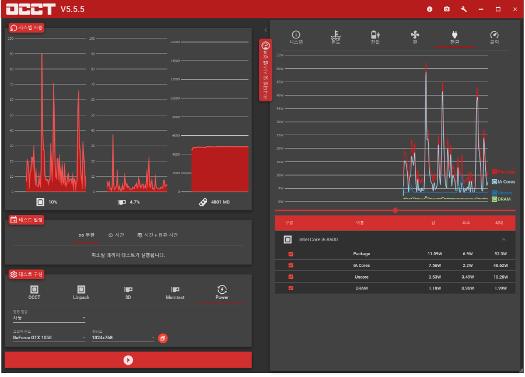Take a screenshot with the camera icon
Viewport: 525px width, 377px height.
point(447,9)
